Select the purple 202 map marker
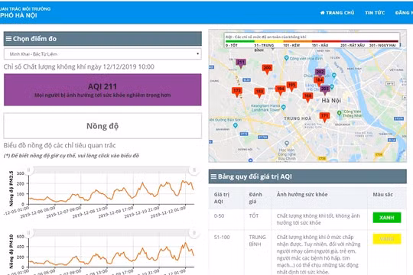Viewport: 413px width, 275px height. [x=320, y=72]
